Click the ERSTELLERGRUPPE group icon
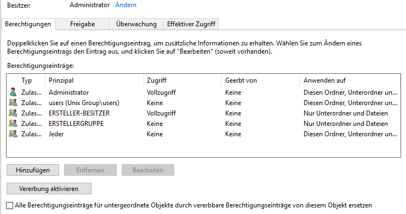 [13, 124]
